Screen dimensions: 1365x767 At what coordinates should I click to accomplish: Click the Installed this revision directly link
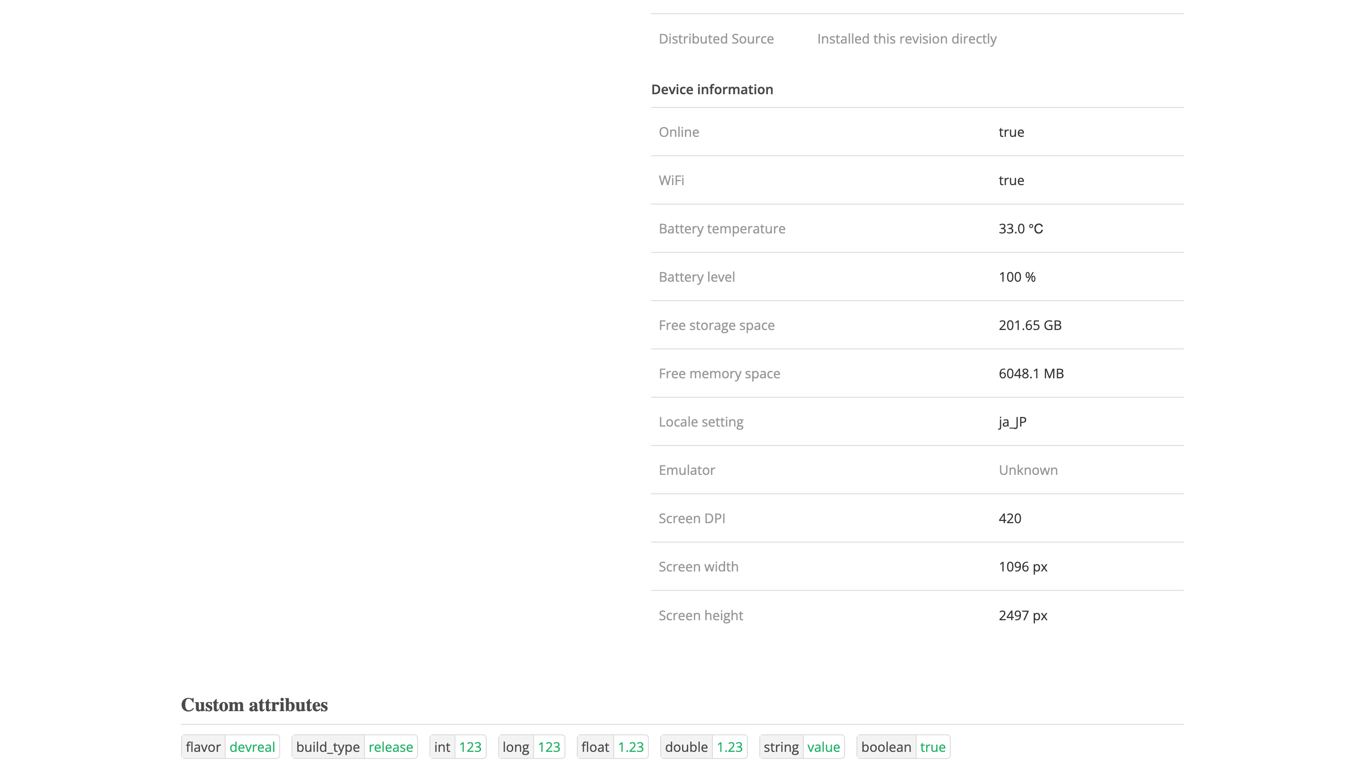click(x=907, y=37)
